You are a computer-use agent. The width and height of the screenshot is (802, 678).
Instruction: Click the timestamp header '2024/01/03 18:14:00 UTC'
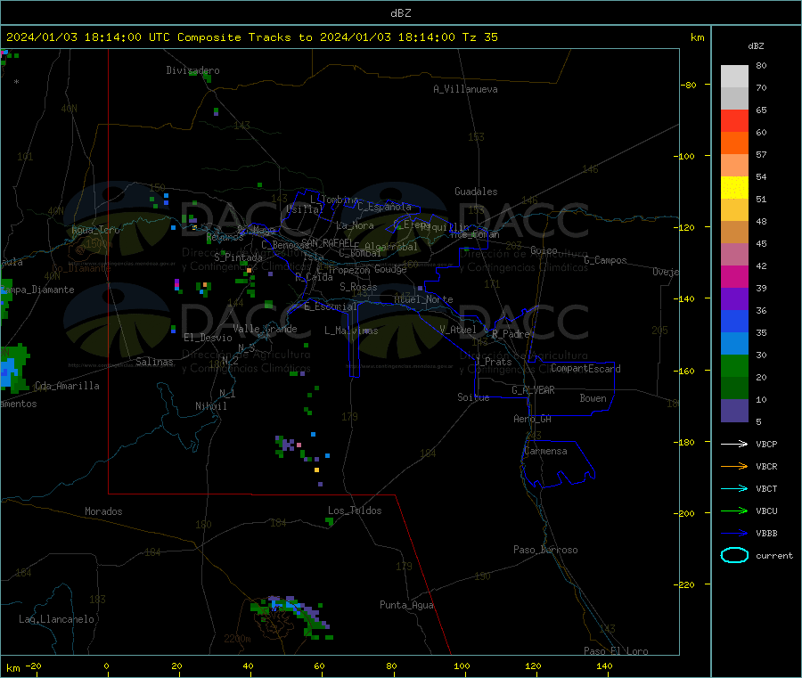(88, 37)
